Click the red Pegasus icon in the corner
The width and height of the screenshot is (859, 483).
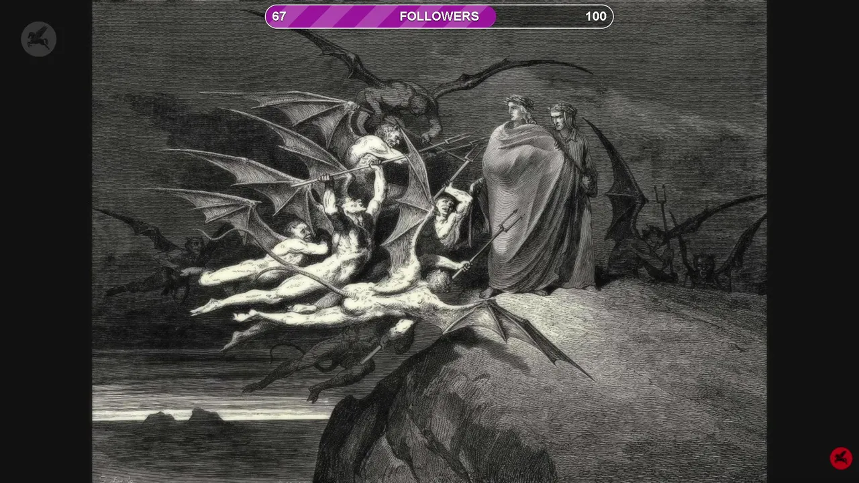pyautogui.click(x=841, y=458)
